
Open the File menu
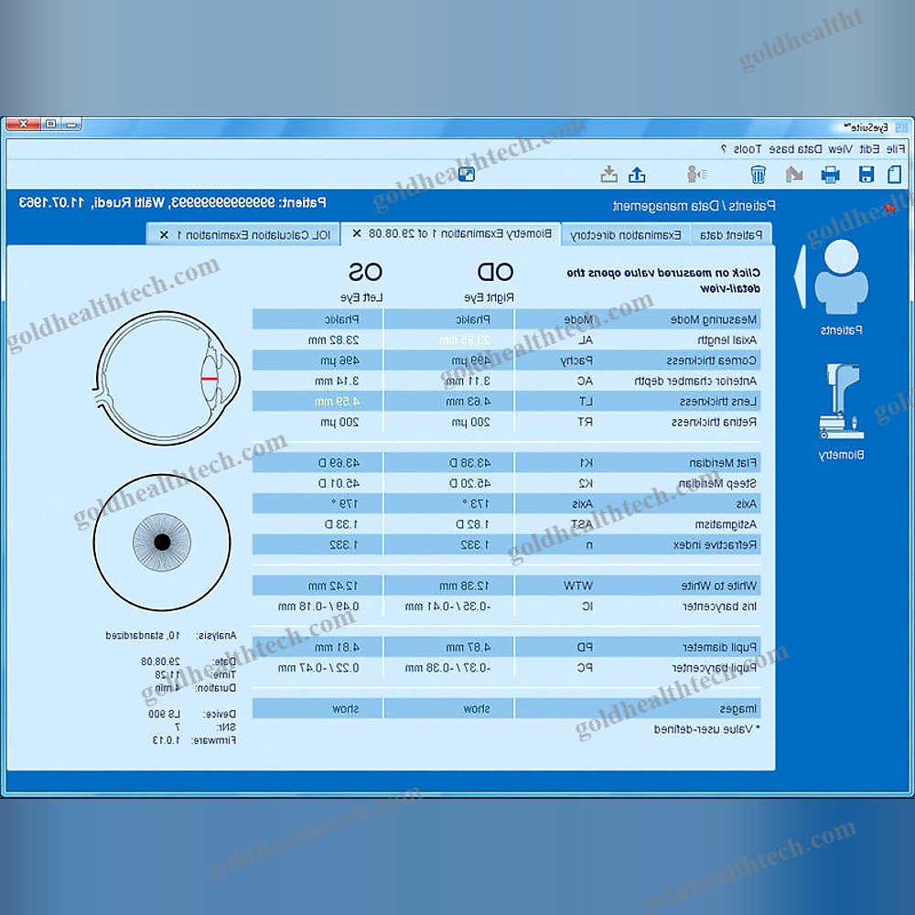[x=896, y=149]
